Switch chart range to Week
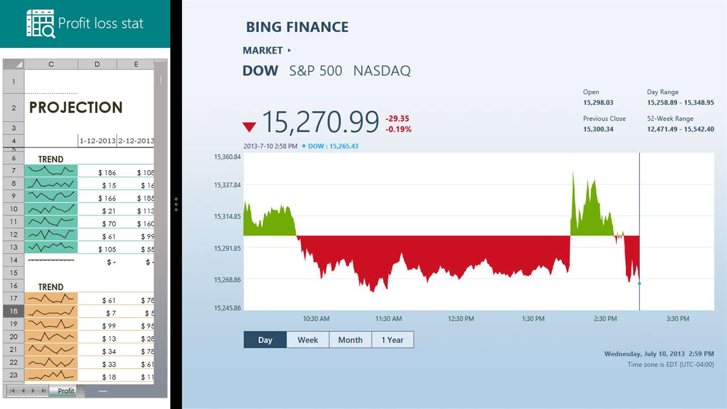727x409 pixels. [307, 340]
